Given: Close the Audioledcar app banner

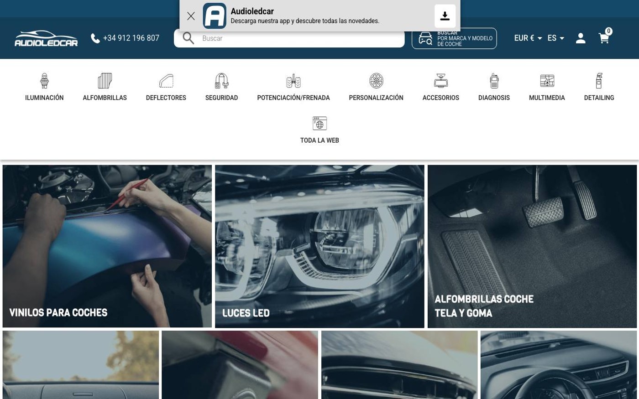Looking at the screenshot, I should pos(191,16).
